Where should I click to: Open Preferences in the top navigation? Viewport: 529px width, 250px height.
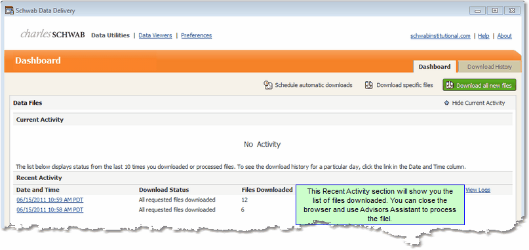[x=197, y=35]
